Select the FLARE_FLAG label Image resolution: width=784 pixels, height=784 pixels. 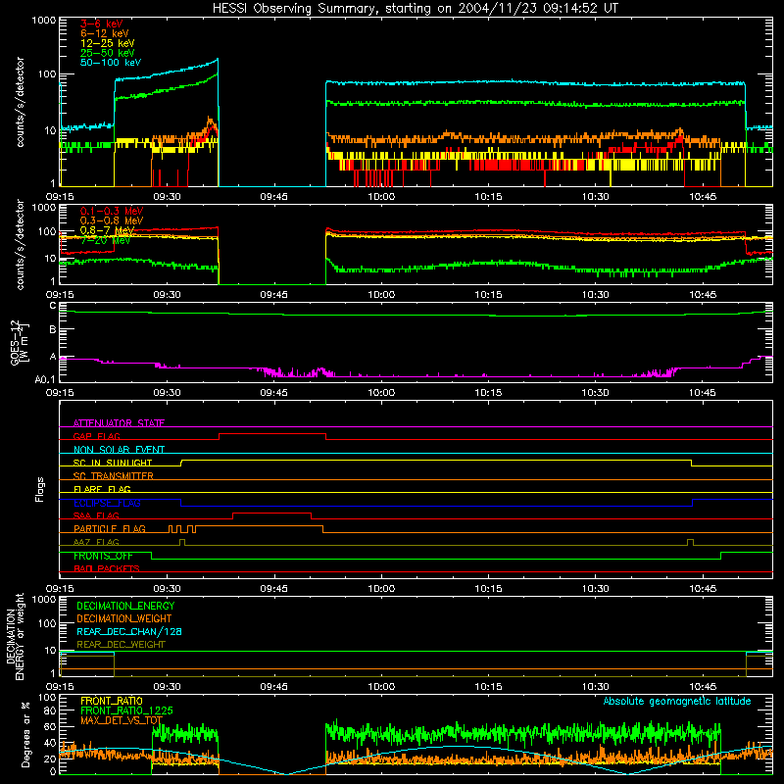(x=102, y=489)
